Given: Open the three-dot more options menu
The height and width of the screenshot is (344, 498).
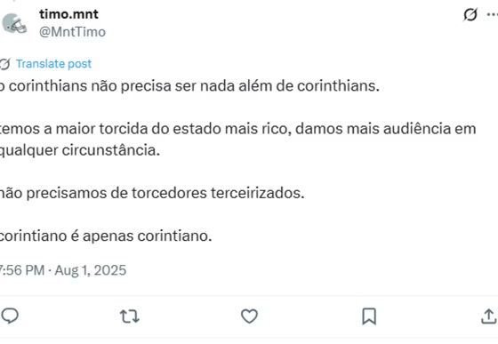Looking at the screenshot, I should [493, 14].
